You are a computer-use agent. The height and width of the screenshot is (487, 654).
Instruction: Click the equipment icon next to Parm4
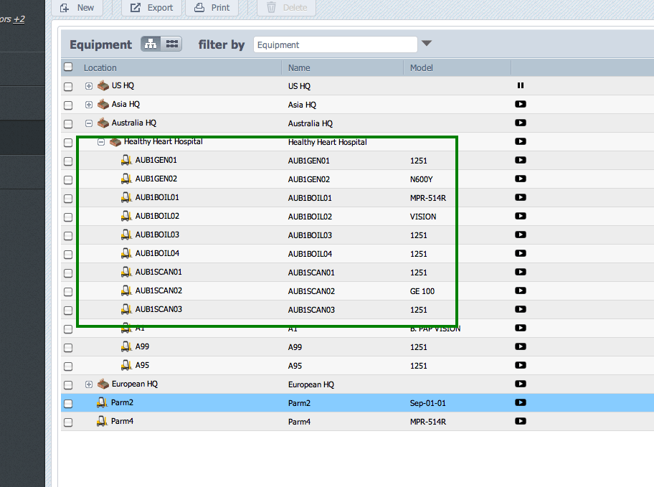102,421
